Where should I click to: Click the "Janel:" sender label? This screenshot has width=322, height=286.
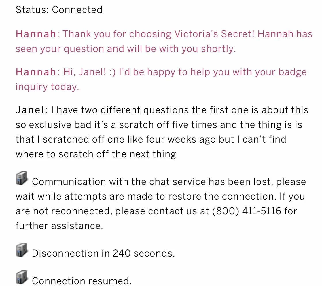(x=32, y=110)
